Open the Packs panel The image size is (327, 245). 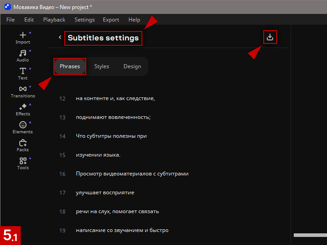(x=22, y=145)
